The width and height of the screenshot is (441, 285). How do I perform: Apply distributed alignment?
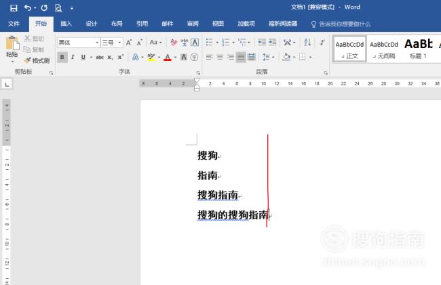pos(252,58)
